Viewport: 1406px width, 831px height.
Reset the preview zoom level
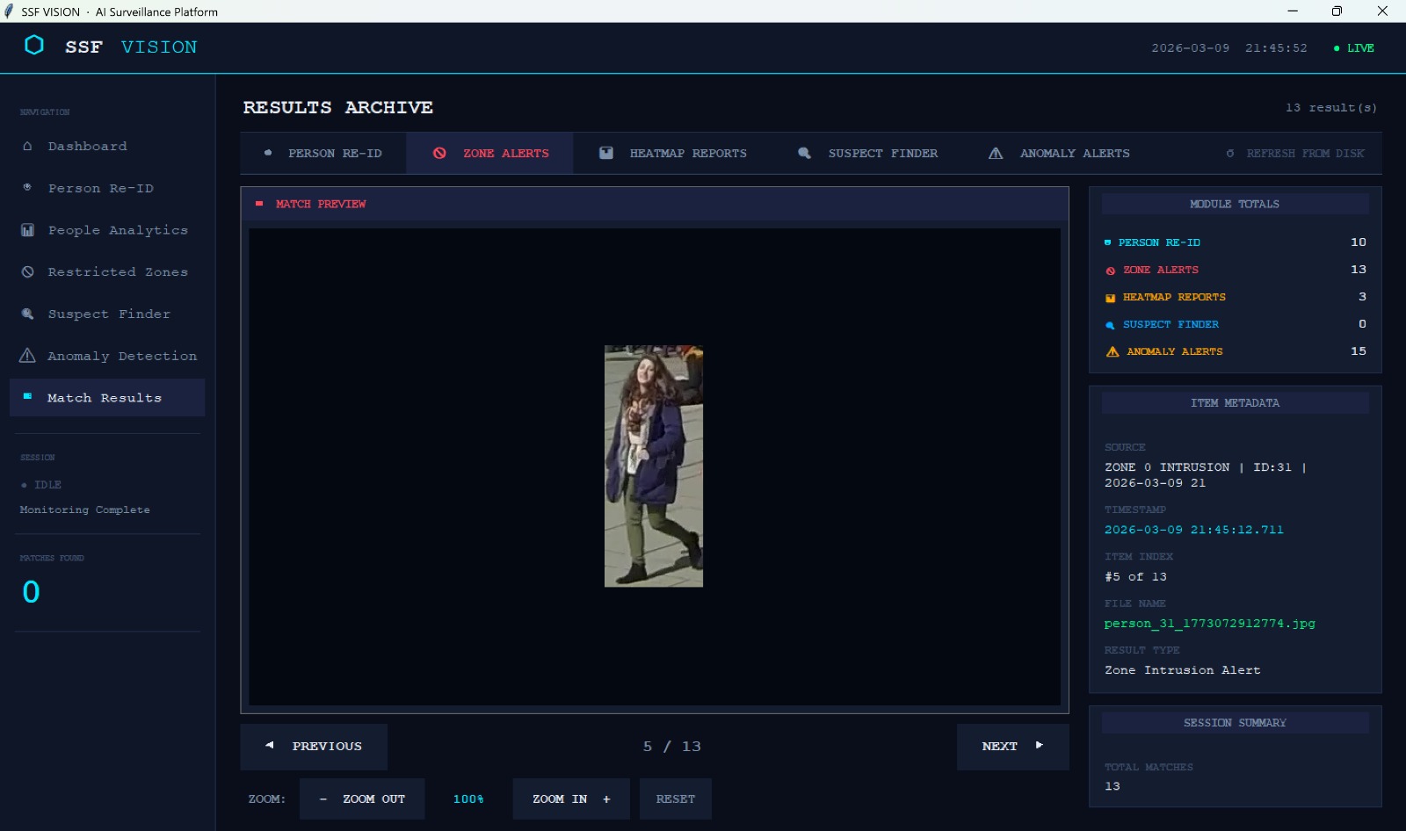click(x=675, y=798)
